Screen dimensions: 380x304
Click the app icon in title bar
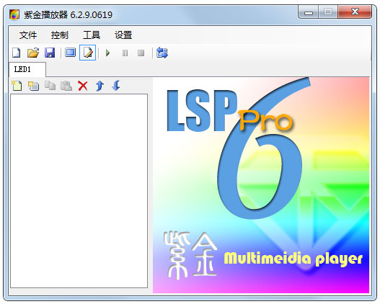(x=14, y=14)
